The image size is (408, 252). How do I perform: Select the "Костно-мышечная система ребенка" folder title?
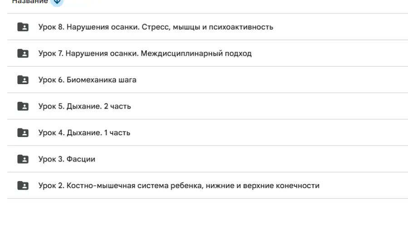pyautogui.click(x=179, y=185)
